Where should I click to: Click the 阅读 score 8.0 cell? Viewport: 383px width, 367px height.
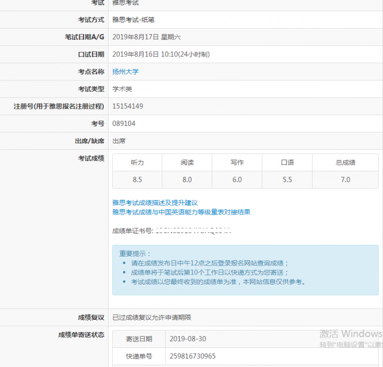tap(187, 180)
